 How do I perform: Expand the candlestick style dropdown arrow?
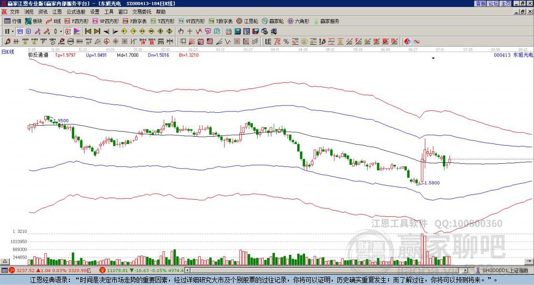pyautogui.click(x=61, y=32)
